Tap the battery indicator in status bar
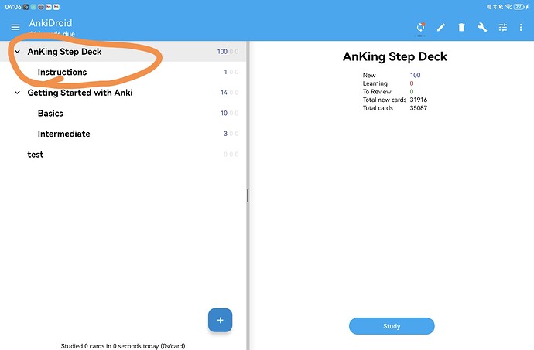 click(x=521, y=7)
